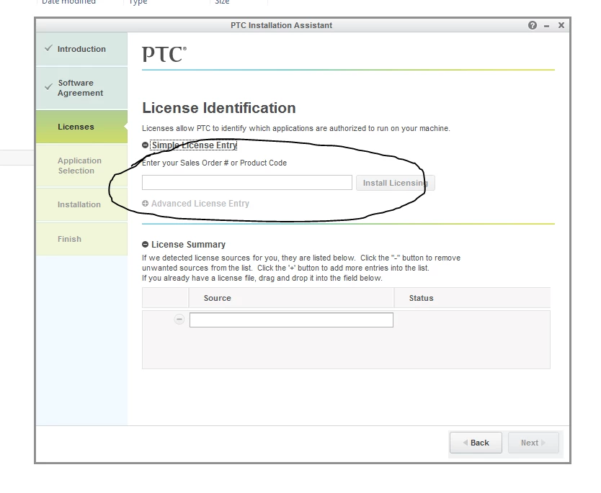Remove the source entry with minus icon
Screen dimensions: 601x493
[x=179, y=320]
